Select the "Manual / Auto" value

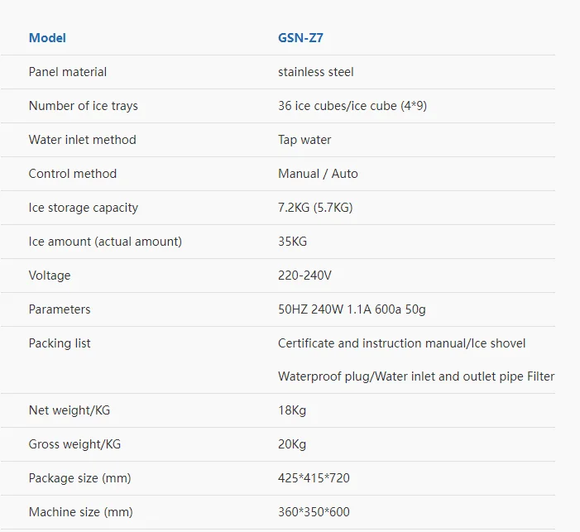point(318,174)
